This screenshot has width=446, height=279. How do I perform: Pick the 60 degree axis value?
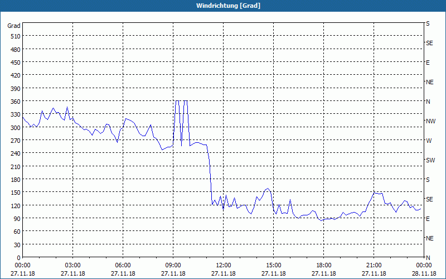[x=17, y=232]
